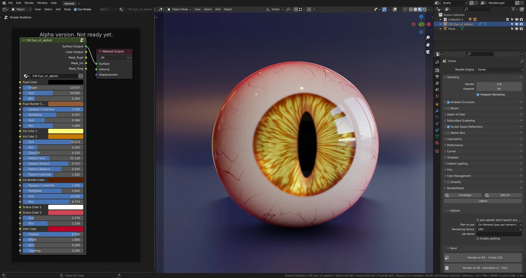Open Vein Color red swatch
Viewport: 526px width, 278px height.
tap(66, 229)
